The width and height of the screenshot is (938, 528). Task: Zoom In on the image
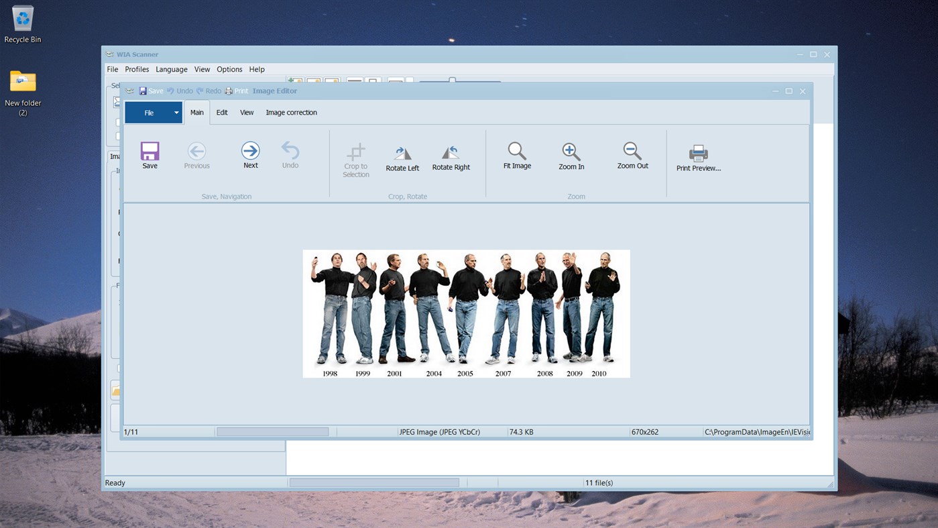(571, 155)
